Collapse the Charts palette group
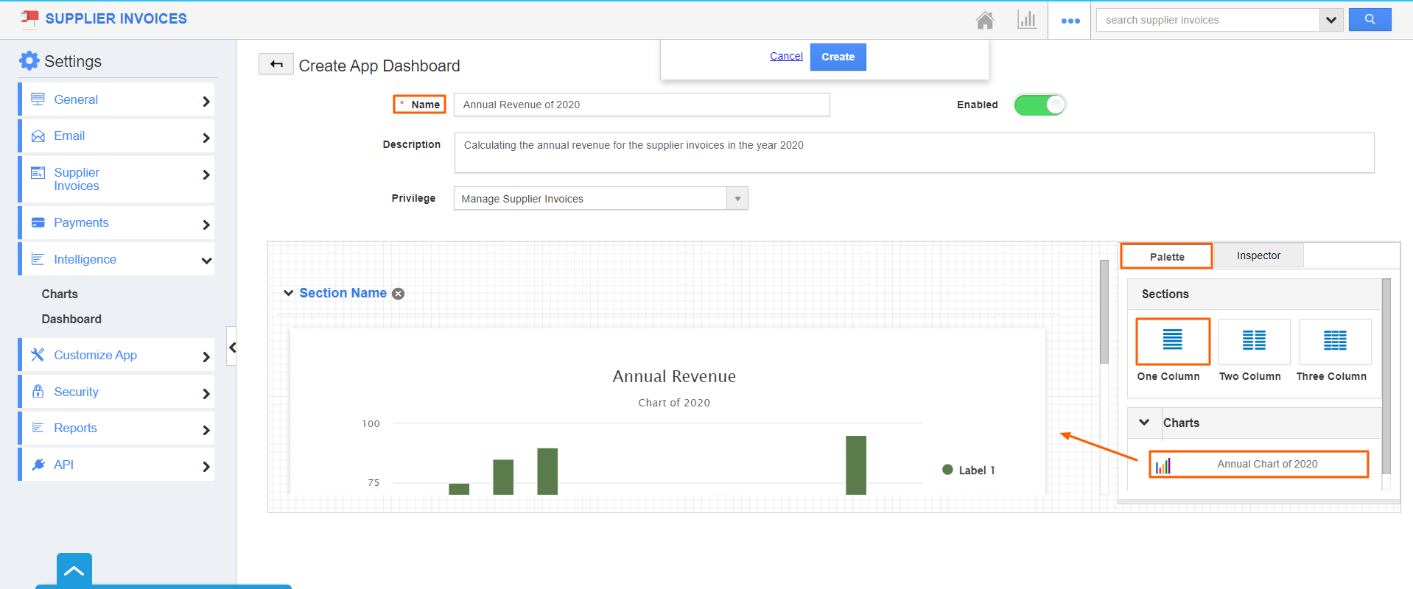The height and width of the screenshot is (589, 1413). (1144, 423)
